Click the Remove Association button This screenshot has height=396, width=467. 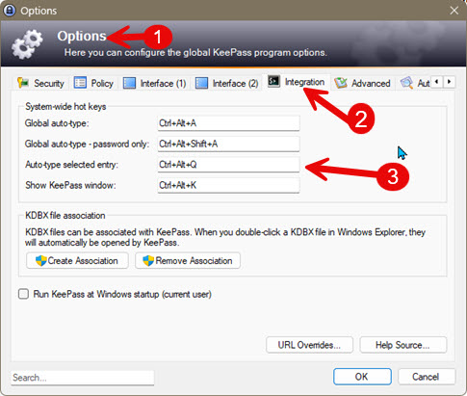pos(188,260)
